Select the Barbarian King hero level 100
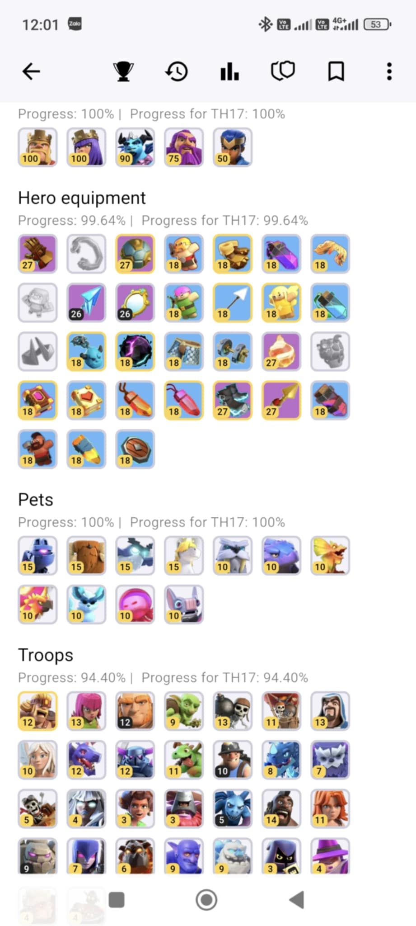This screenshot has width=416, height=926. click(37, 147)
